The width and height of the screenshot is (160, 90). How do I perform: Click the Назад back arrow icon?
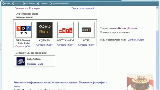pyautogui.click(x=3, y=3)
